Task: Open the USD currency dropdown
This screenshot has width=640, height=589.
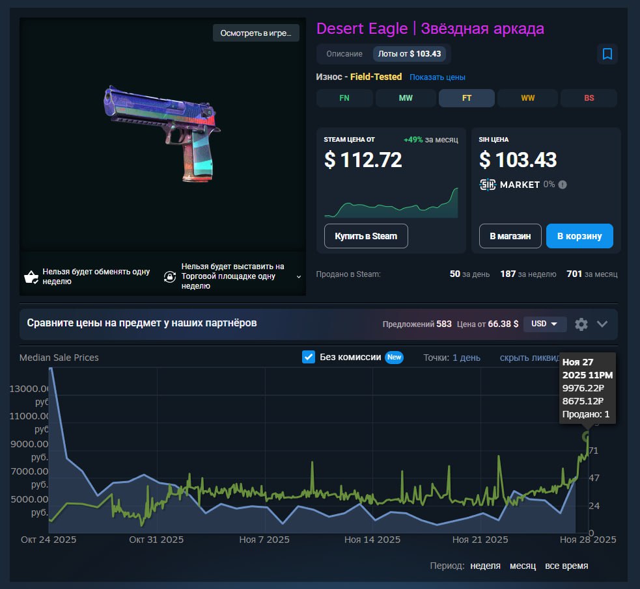Action: point(544,324)
